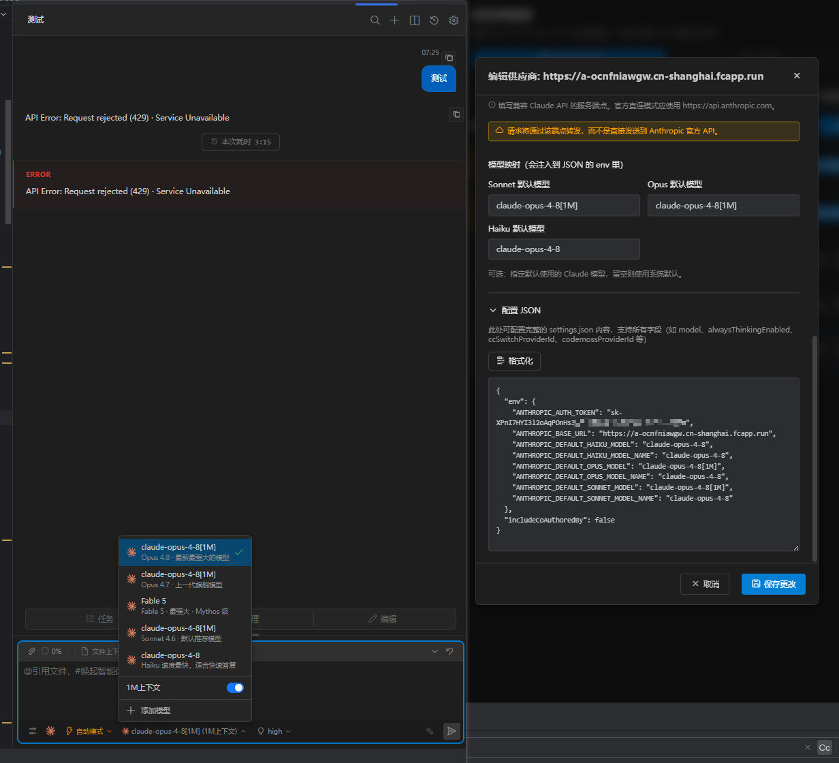Open chat history clock icon
The height and width of the screenshot is (763, 839).
pyautogui.click(x=434, y=20)
